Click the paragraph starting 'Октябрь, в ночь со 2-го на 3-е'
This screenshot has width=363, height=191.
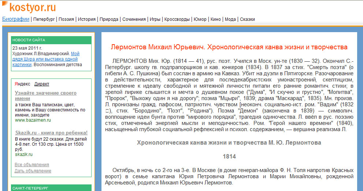229,176
